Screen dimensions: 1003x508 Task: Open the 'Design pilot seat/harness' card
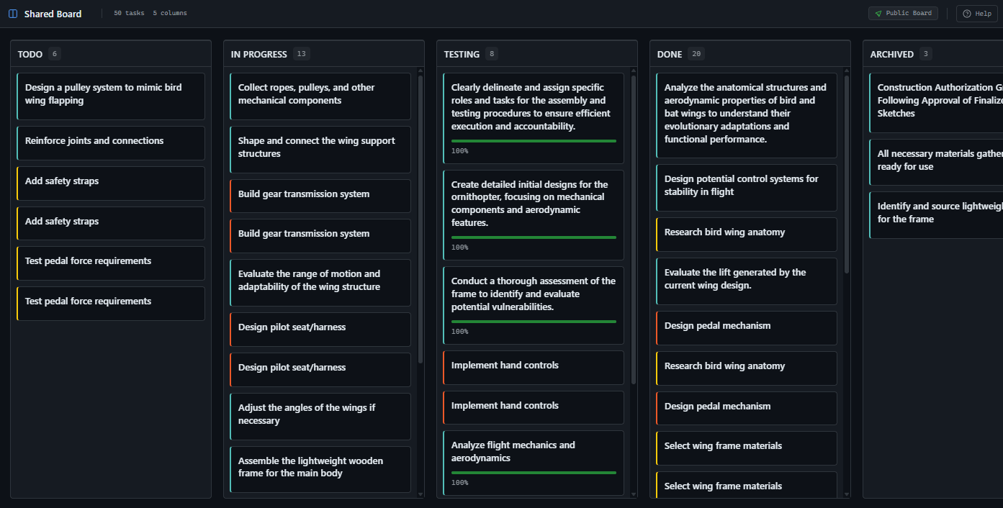[x=320, y=329]
